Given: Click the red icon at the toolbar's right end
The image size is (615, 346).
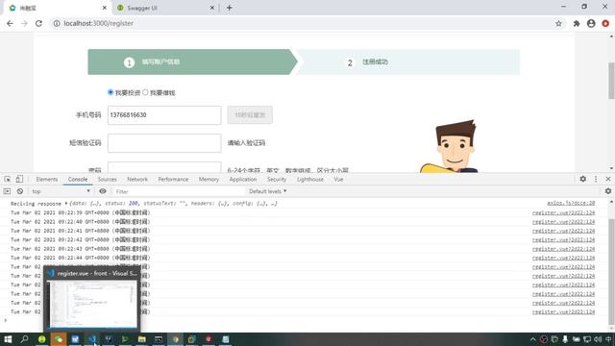Looking at the screenshot, I should point(605,23).
